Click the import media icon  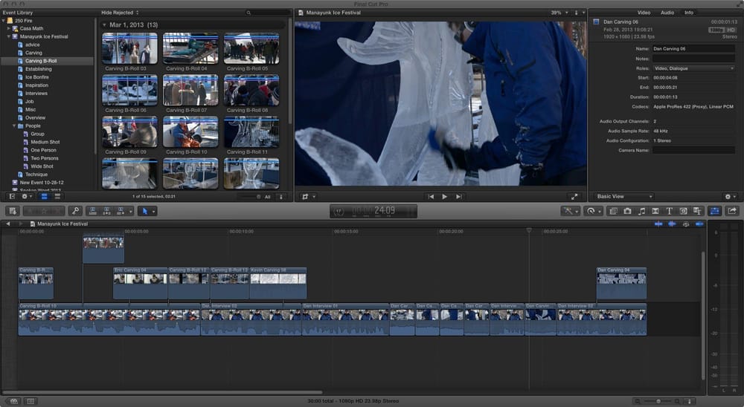pos(13,212)
